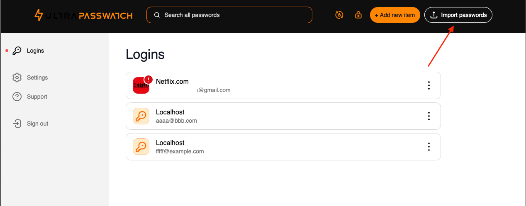526x206 pixels.
Task: Click the password sync icon in header
Action: click(339, 15)
